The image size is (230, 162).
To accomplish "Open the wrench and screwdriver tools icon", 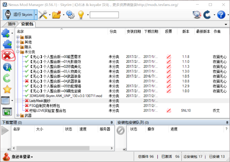I will pos(43,15).
